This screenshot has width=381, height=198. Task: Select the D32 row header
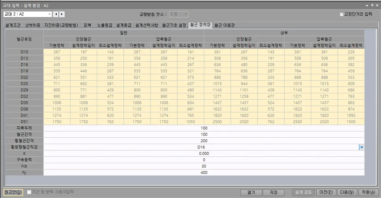pyautogui.click(x=24, y=96)
